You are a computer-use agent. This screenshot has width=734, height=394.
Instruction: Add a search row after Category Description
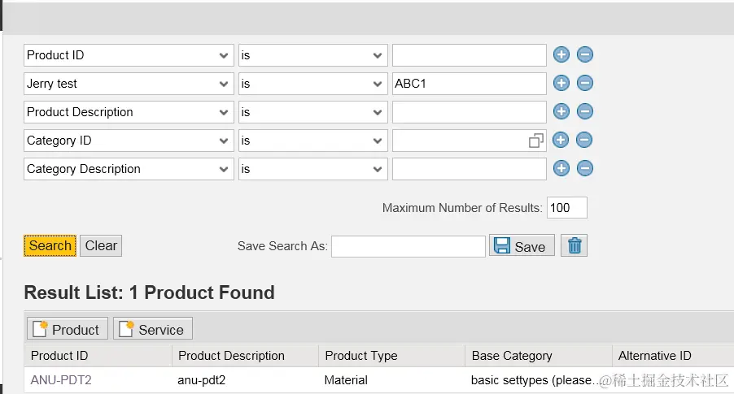[x=561, y=168]
